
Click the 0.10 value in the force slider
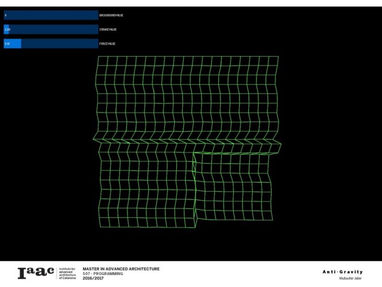coord(7,43)
